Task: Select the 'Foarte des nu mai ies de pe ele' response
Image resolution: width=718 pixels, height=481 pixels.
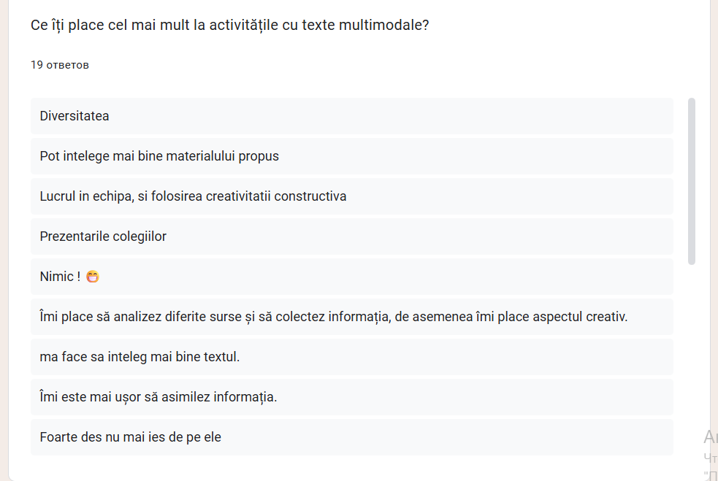Action: click(x=131, y=437)
